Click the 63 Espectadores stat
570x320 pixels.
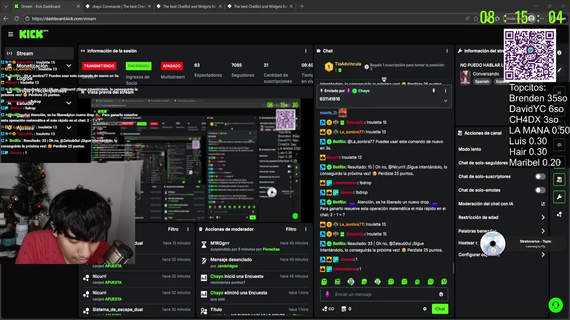208,70
